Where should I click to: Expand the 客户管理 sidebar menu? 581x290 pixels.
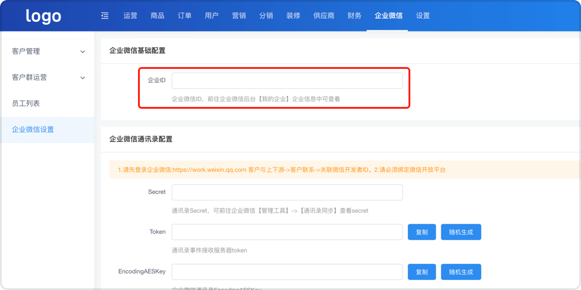[47, 51]
